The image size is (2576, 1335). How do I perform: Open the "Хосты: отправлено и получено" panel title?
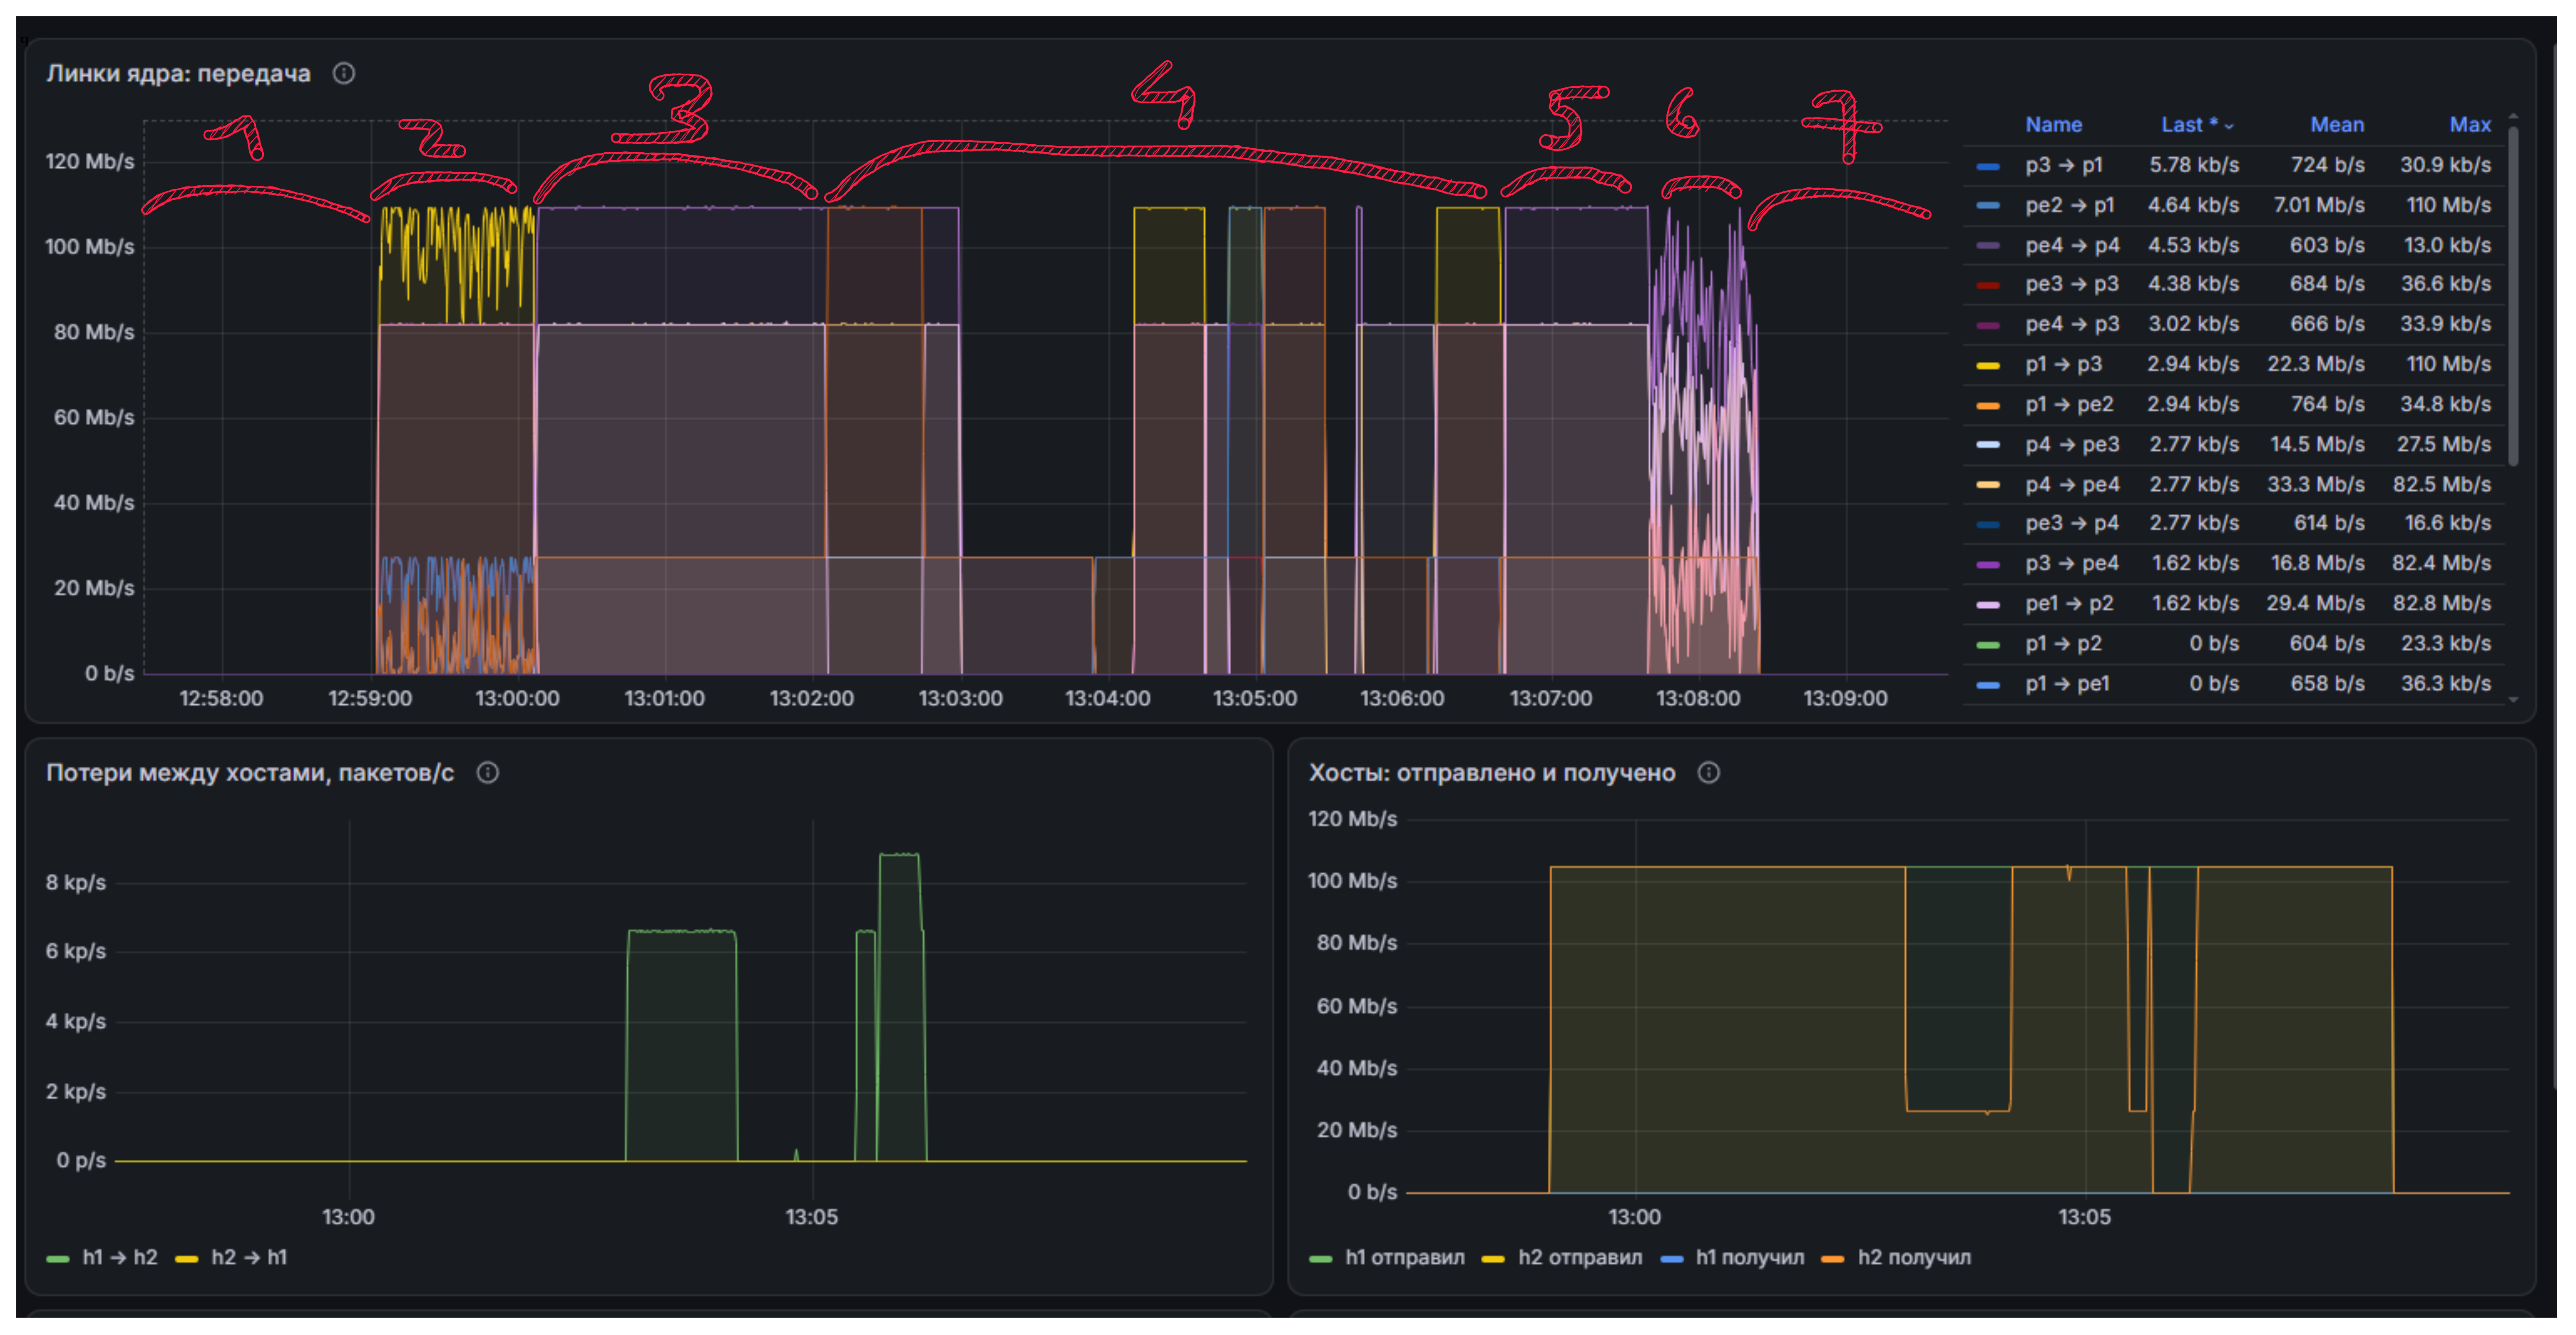pos(1492,772)
